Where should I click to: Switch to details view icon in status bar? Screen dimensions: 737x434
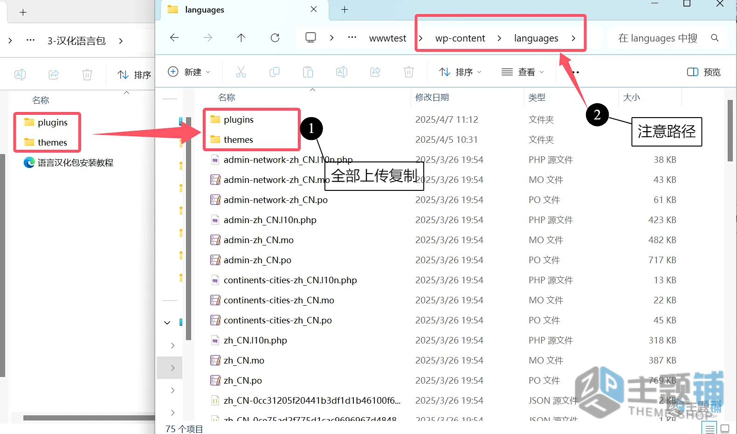(710, 428)
